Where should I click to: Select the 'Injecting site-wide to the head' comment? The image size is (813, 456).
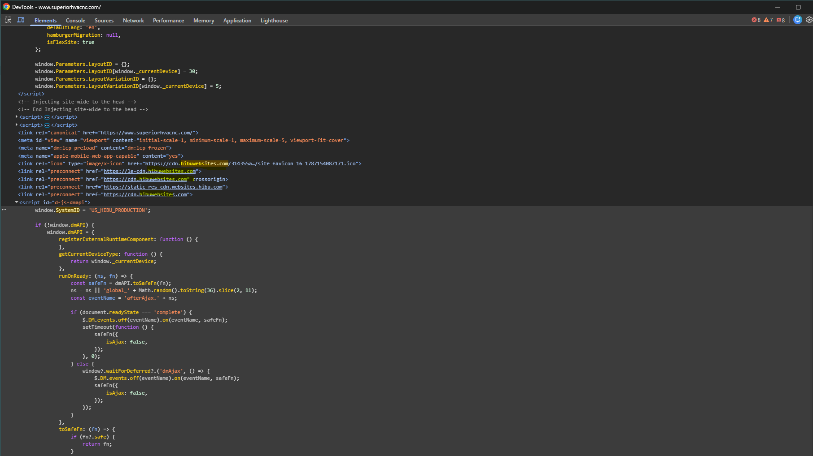click(77, 102)
